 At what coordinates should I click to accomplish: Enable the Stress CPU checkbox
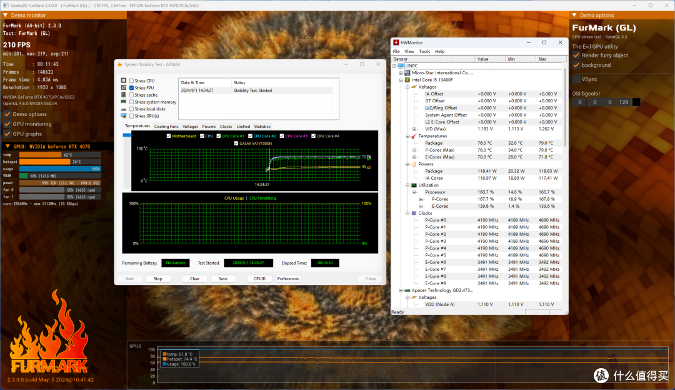click(132, 81)
